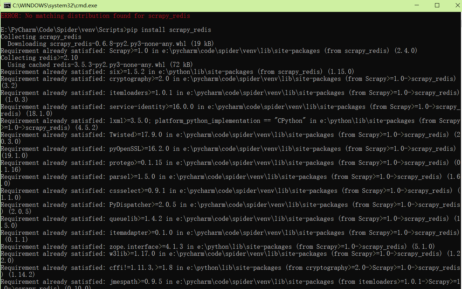Click the '(72 kB)' cached file size
Image resolution: width=462 pixels, height=289 pixels.
click(181, 65)
